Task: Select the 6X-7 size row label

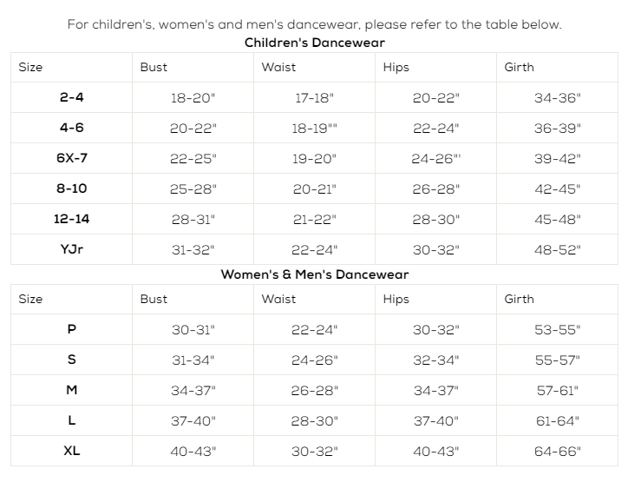Action: click(72, 158)
